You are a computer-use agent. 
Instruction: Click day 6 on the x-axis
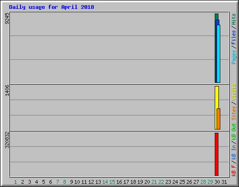pyautogui.click(x=50, y=182)
